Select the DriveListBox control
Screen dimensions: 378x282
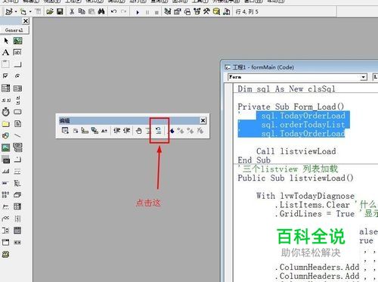tap(17, 112)
